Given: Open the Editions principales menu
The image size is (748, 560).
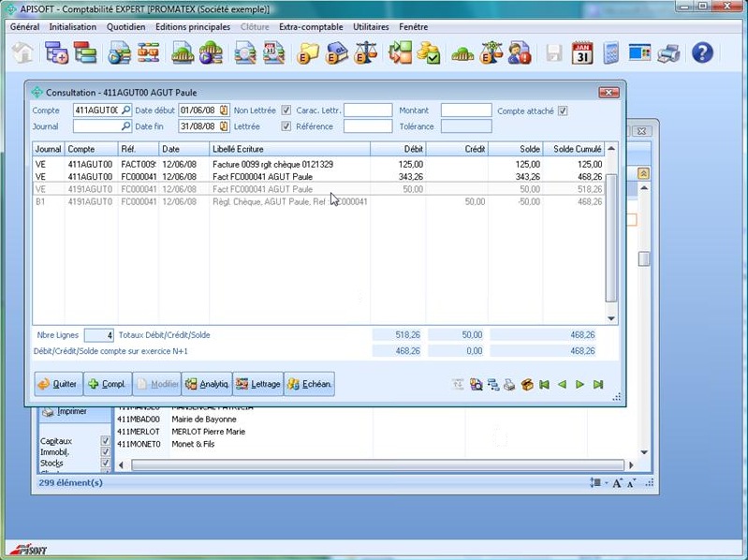Looking at the screenshot, I should 193,27.
